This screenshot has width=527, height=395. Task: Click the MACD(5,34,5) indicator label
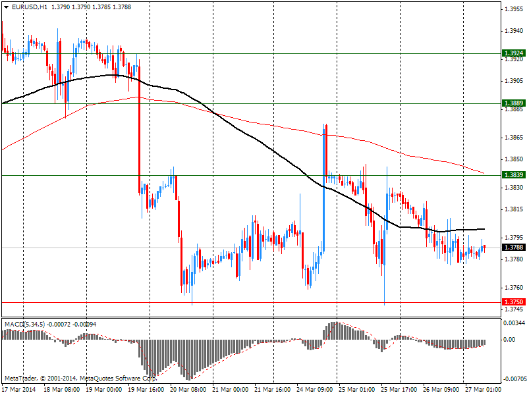click(x=25, y=325)
